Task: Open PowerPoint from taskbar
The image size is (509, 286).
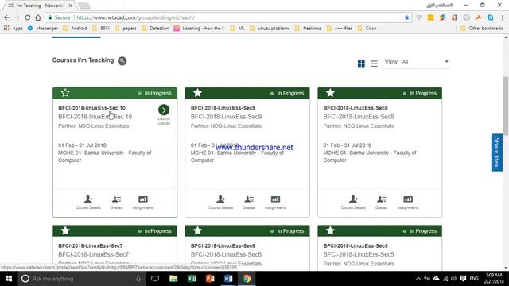Action: (x=210, y=279)
